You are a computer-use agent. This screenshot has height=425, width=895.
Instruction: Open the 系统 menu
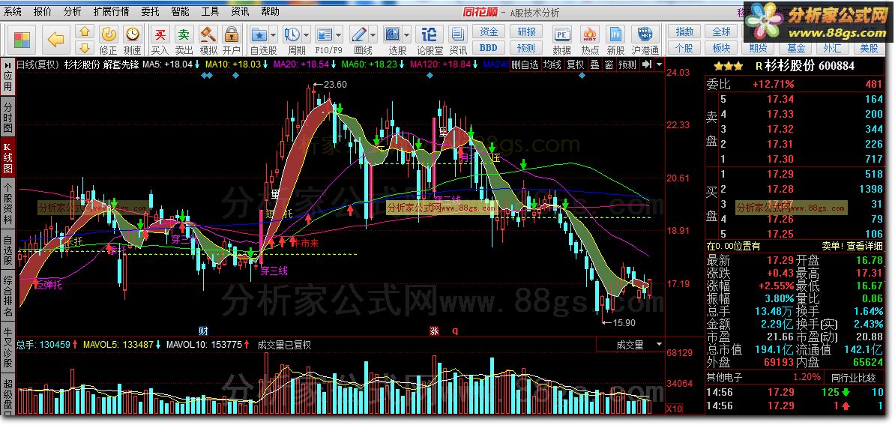13,11
